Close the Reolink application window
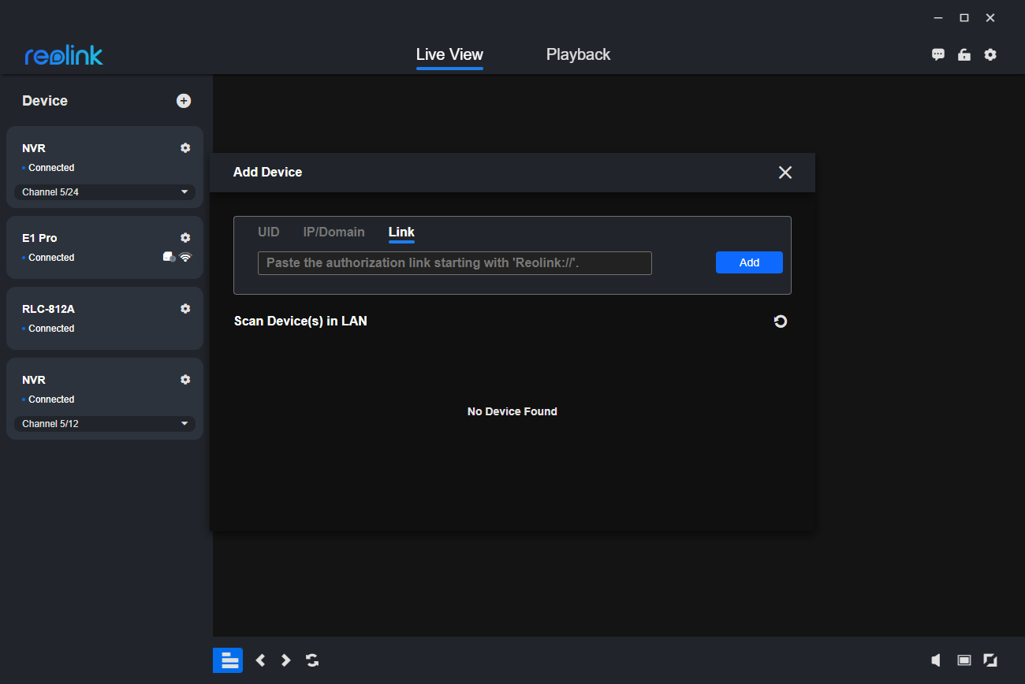 990,18
